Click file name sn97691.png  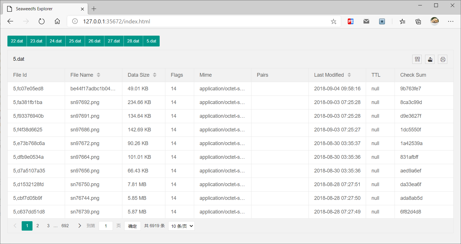85,116
